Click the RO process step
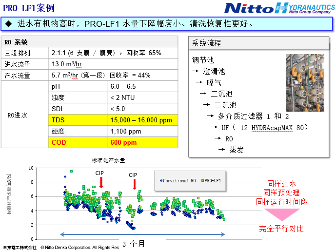336x251 pixels. coord(229,139)
